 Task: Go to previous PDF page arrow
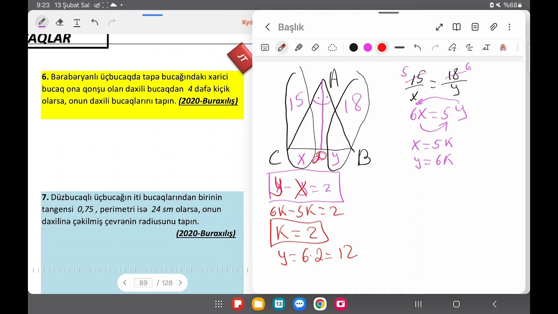pyautogui.click(x=125, y=283)
